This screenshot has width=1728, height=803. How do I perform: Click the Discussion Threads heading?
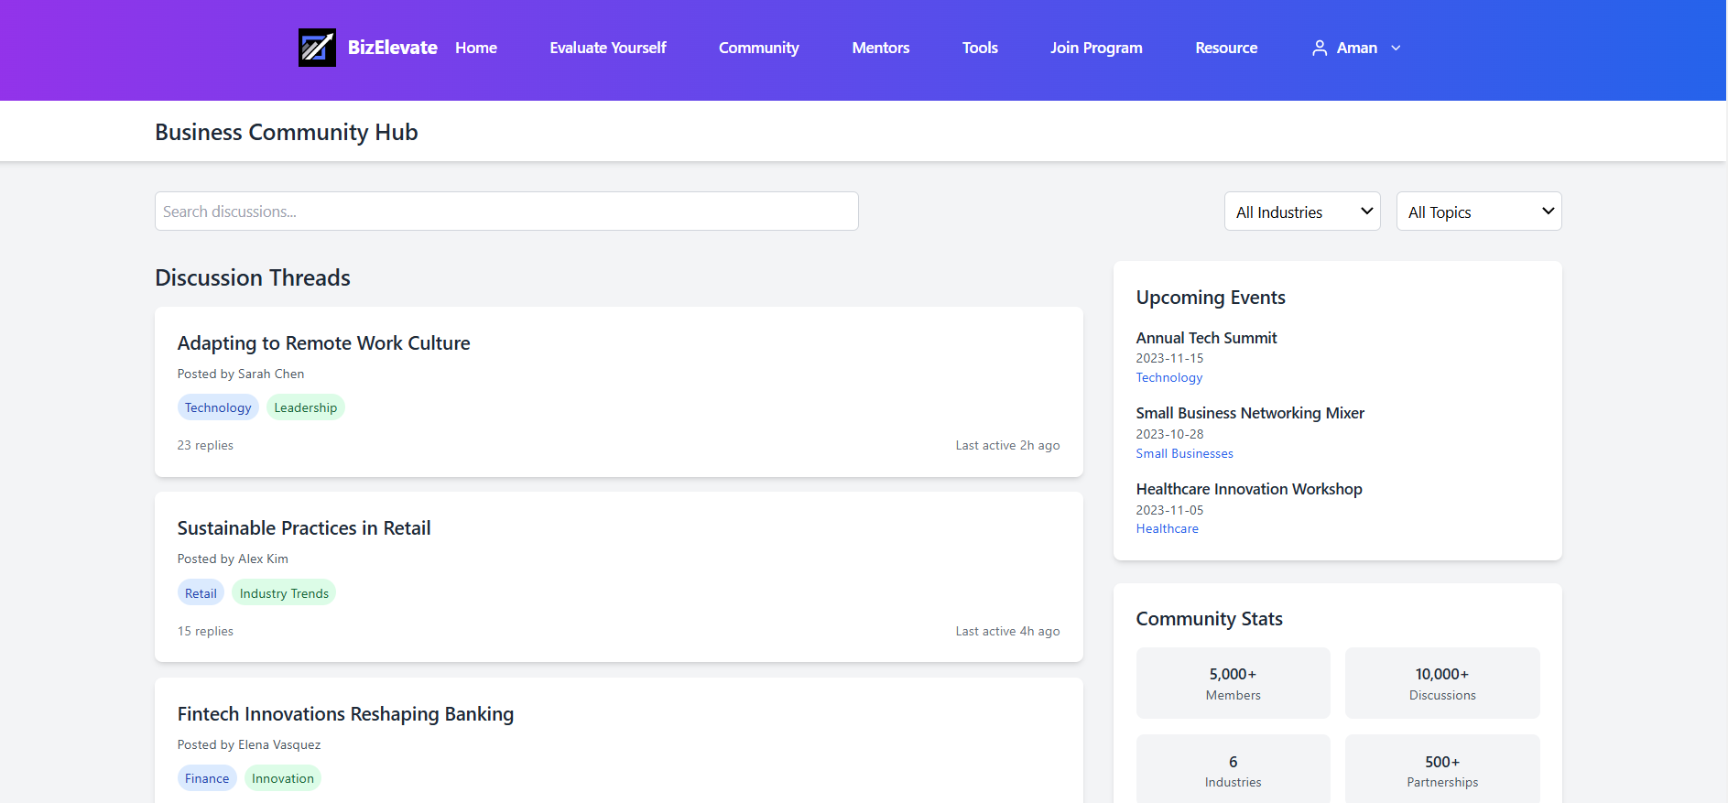tap(253, 277)
